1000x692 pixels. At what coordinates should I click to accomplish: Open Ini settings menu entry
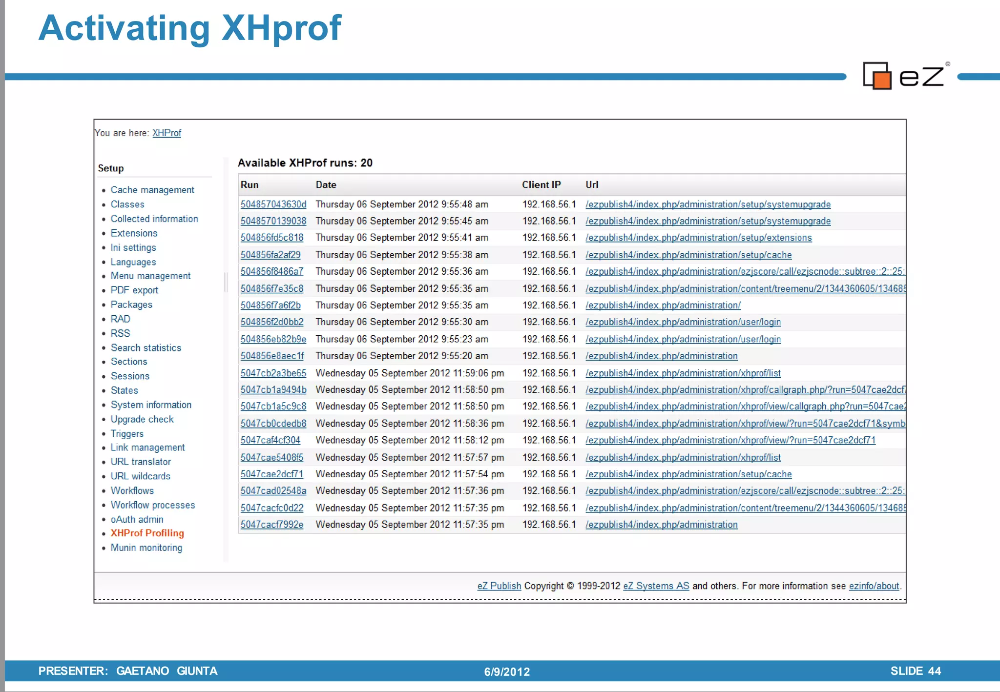(x=133, y=247)
